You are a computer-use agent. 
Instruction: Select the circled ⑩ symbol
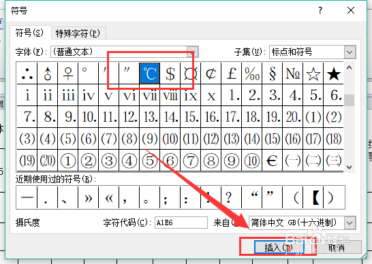(x=251, y=161)
